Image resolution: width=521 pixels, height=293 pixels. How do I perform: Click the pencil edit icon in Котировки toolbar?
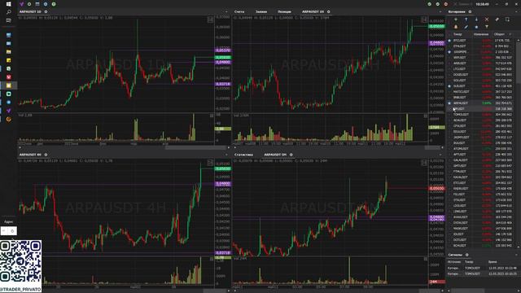tap(466, 27)
